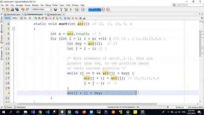Click the Find Selection magnifier icon
The width and height of the screenshot is (204, 115).
tap(36, 18)
